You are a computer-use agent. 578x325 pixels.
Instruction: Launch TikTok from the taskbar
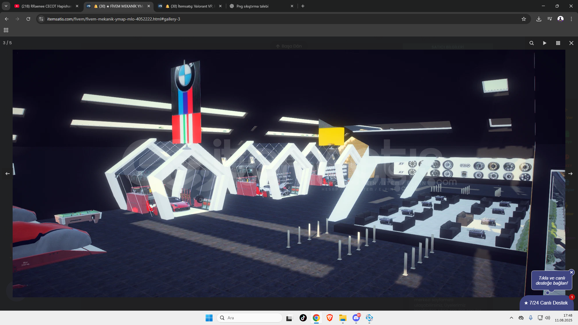tap(303, 318)
